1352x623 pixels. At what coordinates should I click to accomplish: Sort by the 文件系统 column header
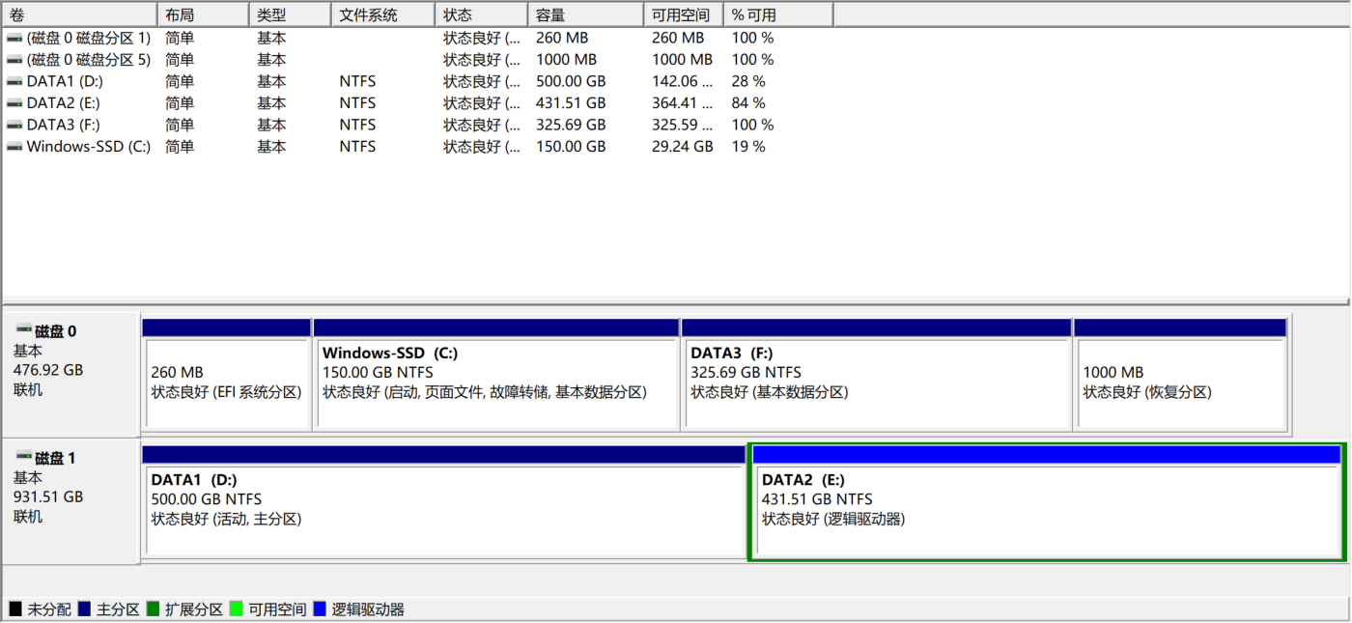pyautogui.click(x=382, y=14)
